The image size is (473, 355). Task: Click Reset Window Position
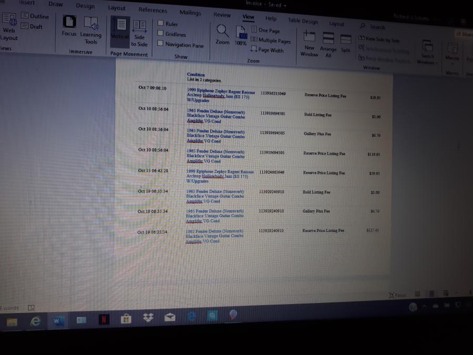[384, 59]
